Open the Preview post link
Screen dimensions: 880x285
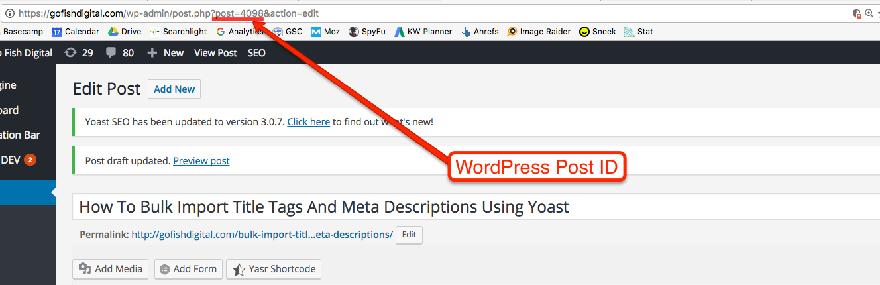[x=201, y=161]
